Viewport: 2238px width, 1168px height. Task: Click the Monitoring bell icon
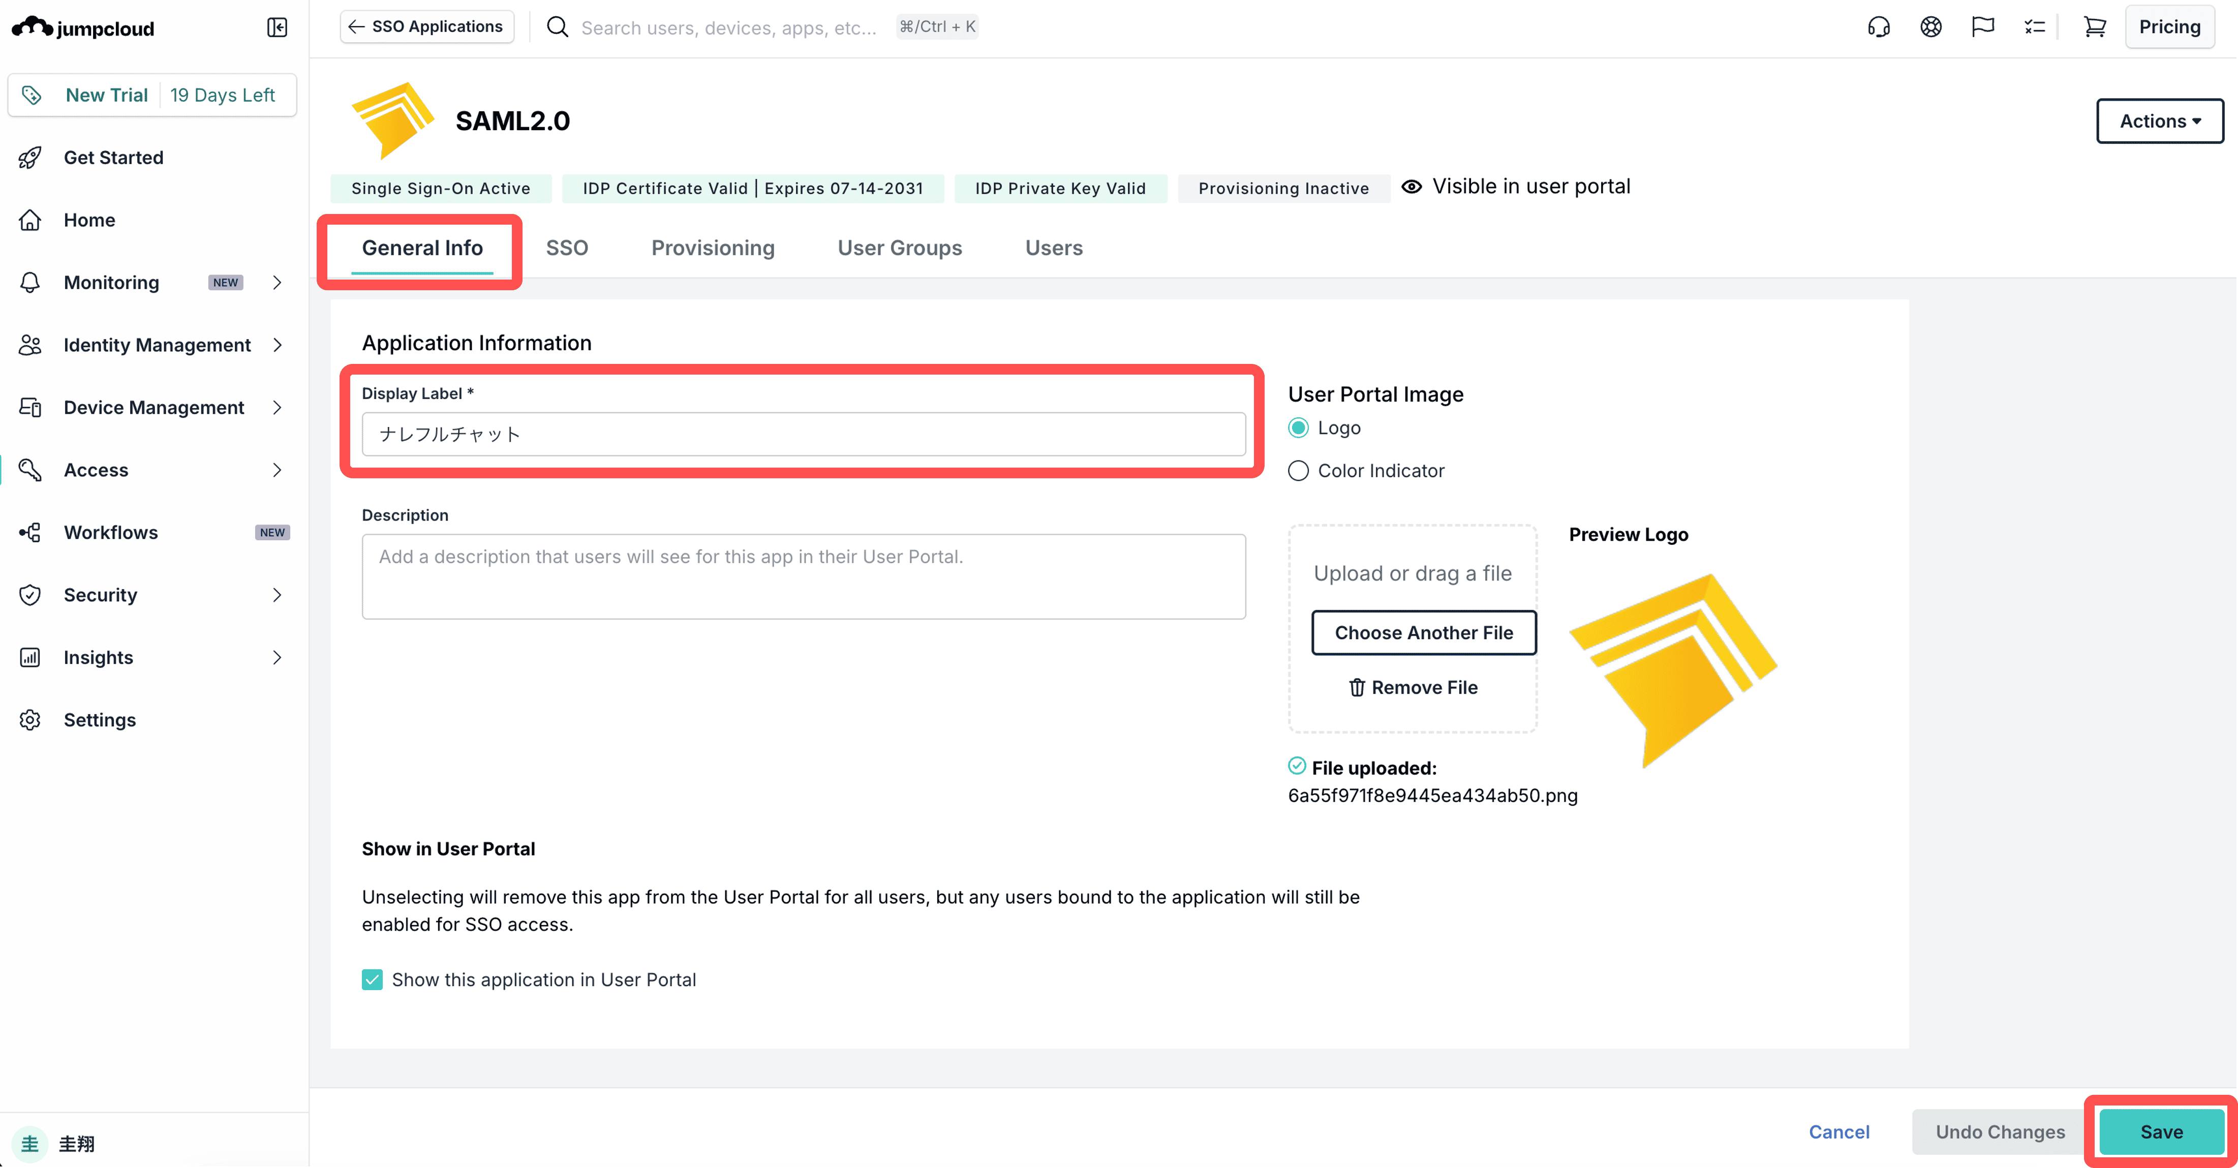tap(30, 283)
